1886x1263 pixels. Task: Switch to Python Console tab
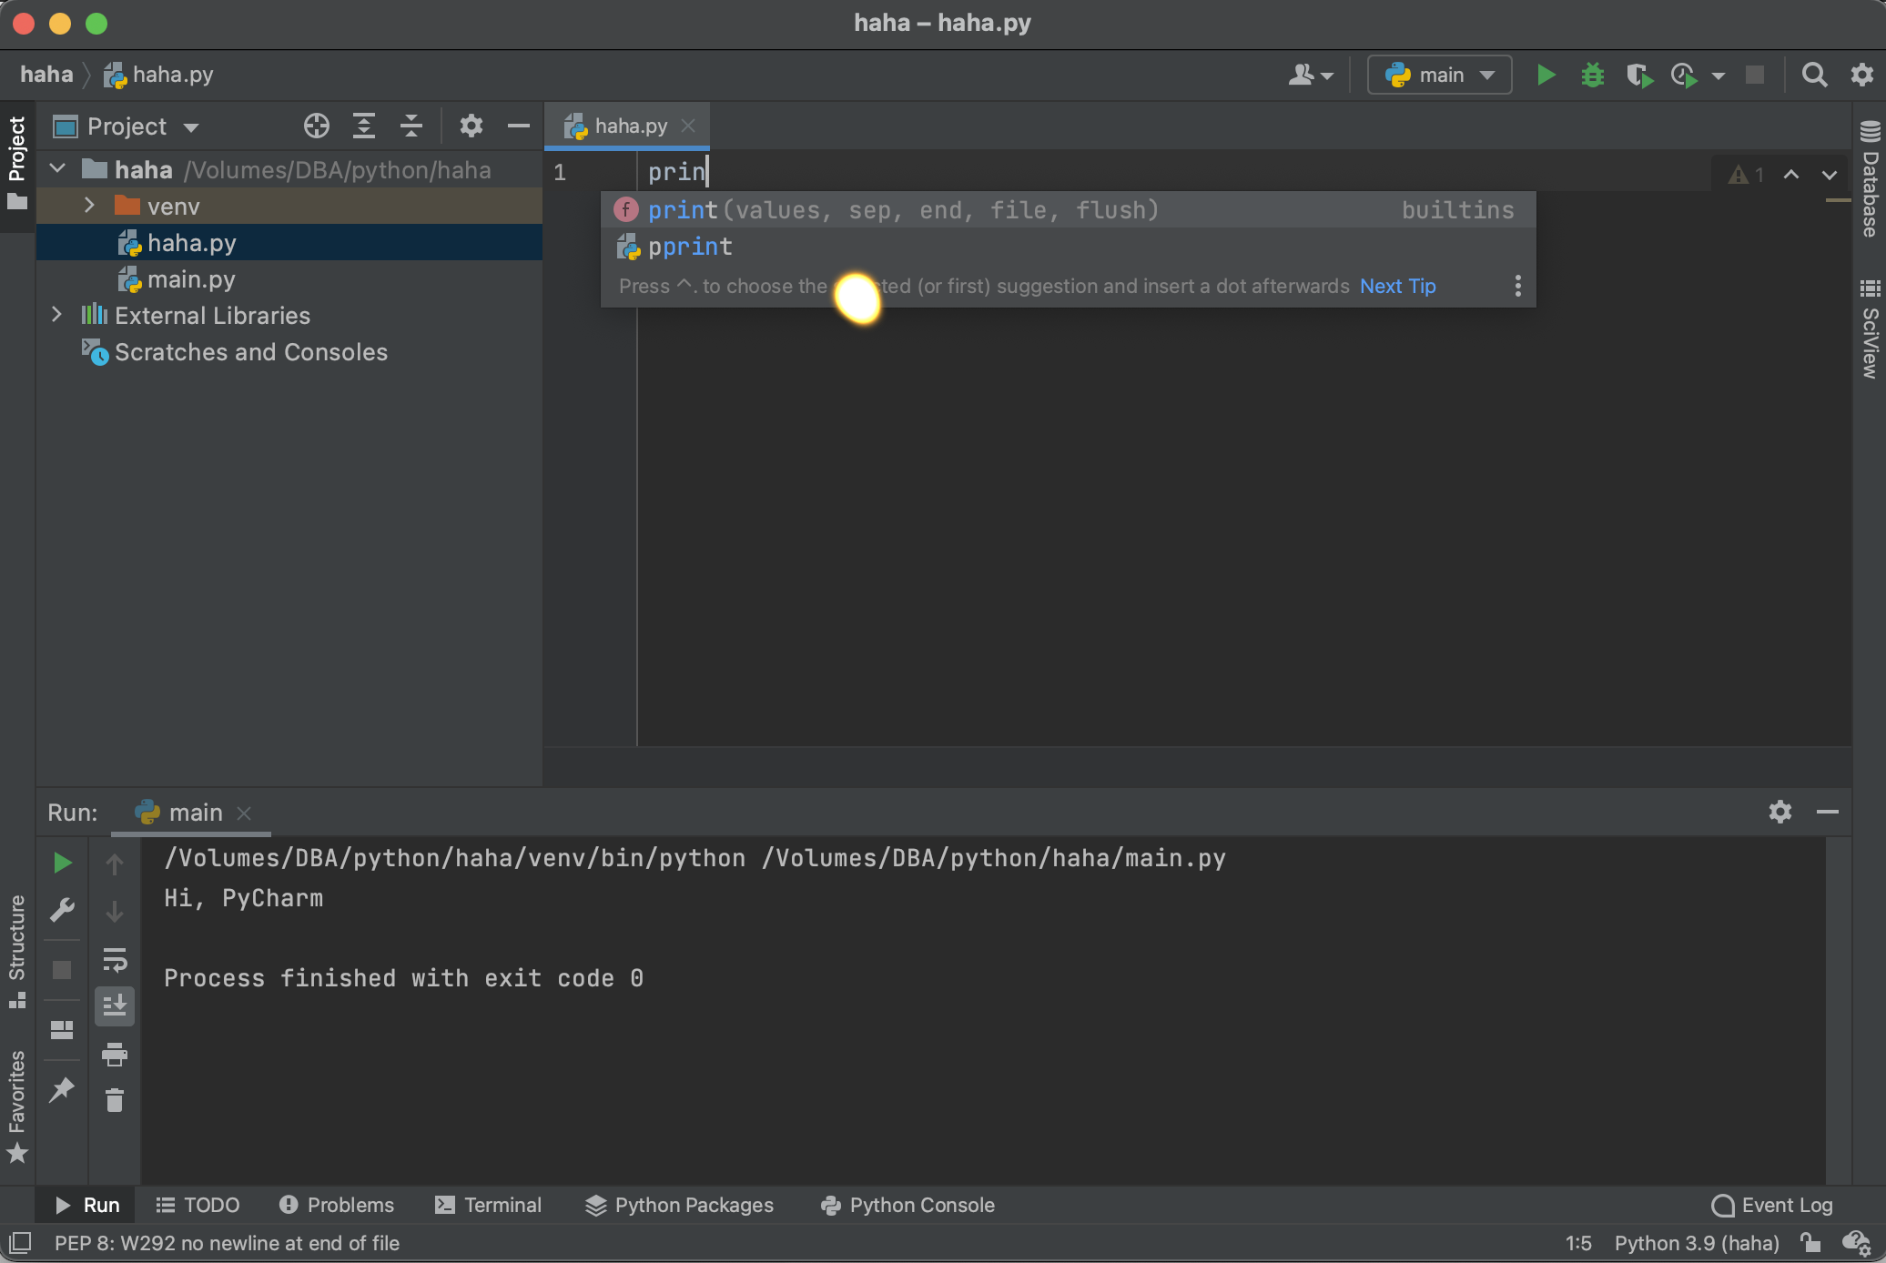(908, 1205)
